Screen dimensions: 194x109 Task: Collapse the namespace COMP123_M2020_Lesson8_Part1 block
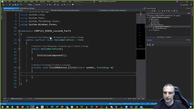(19, 31)
